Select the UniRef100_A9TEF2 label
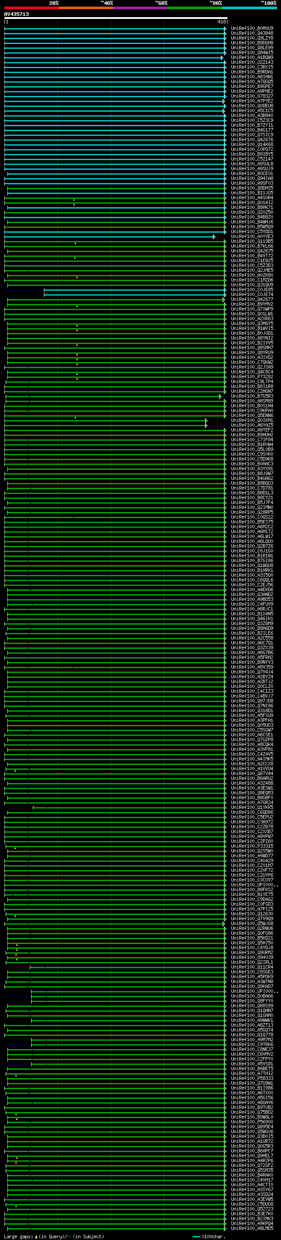Screen dimensions: 281x1240 pos(252,430)
